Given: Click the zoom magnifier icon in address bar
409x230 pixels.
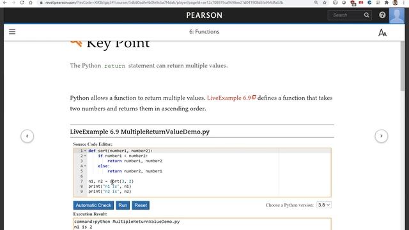Looking at the screenshot, I should (316, 3).
